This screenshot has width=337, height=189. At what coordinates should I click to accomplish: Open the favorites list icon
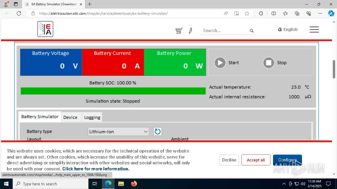click(285, 13)
